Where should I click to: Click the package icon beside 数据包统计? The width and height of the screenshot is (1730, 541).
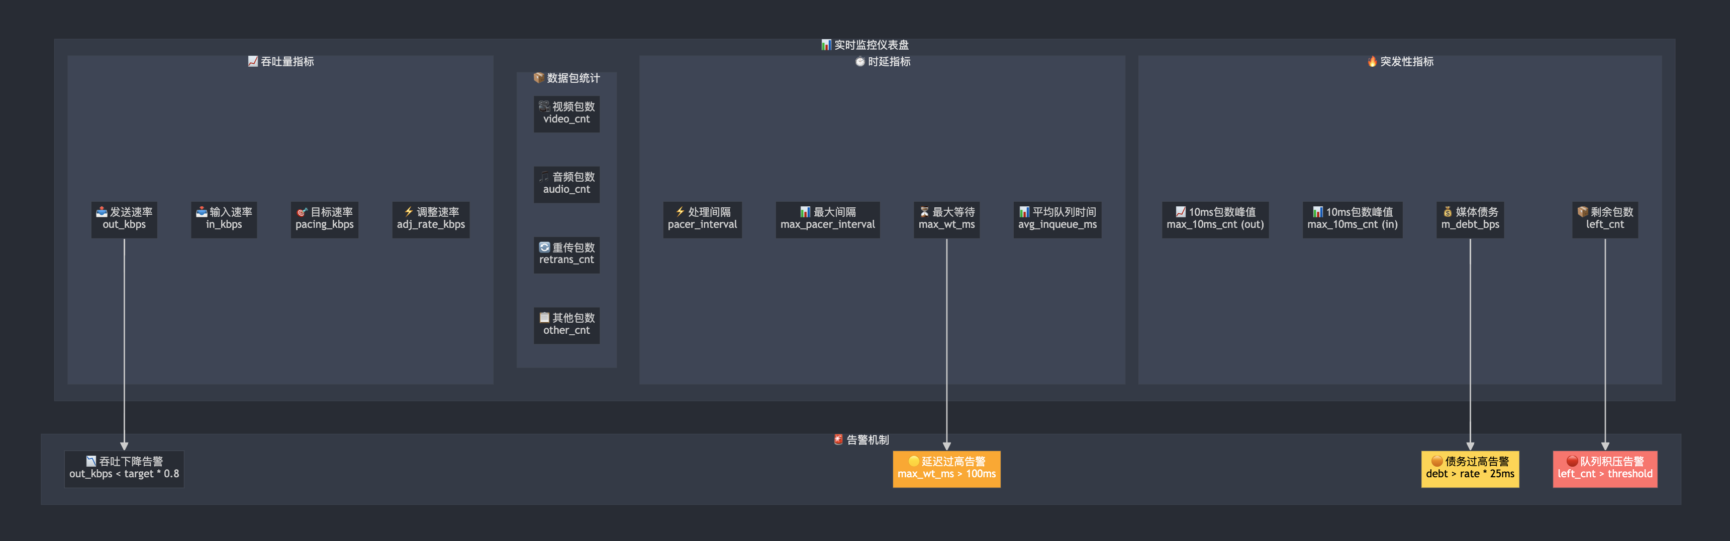pyautogui.click(x=539, y=78)
